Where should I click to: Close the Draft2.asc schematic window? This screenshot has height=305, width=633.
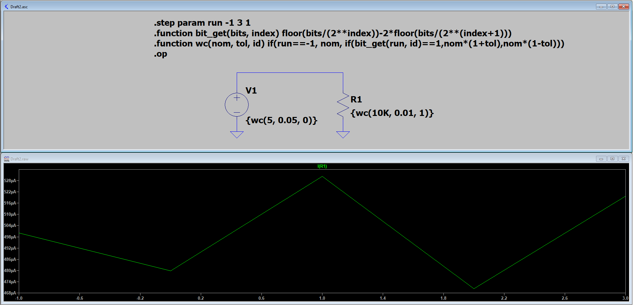click(623, 7)
